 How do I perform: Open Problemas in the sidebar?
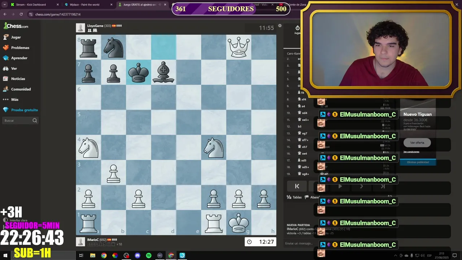coord(20,48)
